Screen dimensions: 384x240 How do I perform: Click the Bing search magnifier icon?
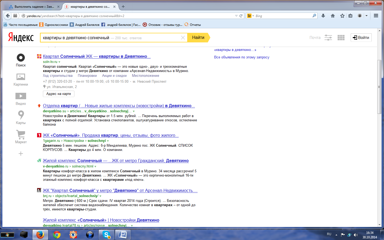(x=314, y=16)
